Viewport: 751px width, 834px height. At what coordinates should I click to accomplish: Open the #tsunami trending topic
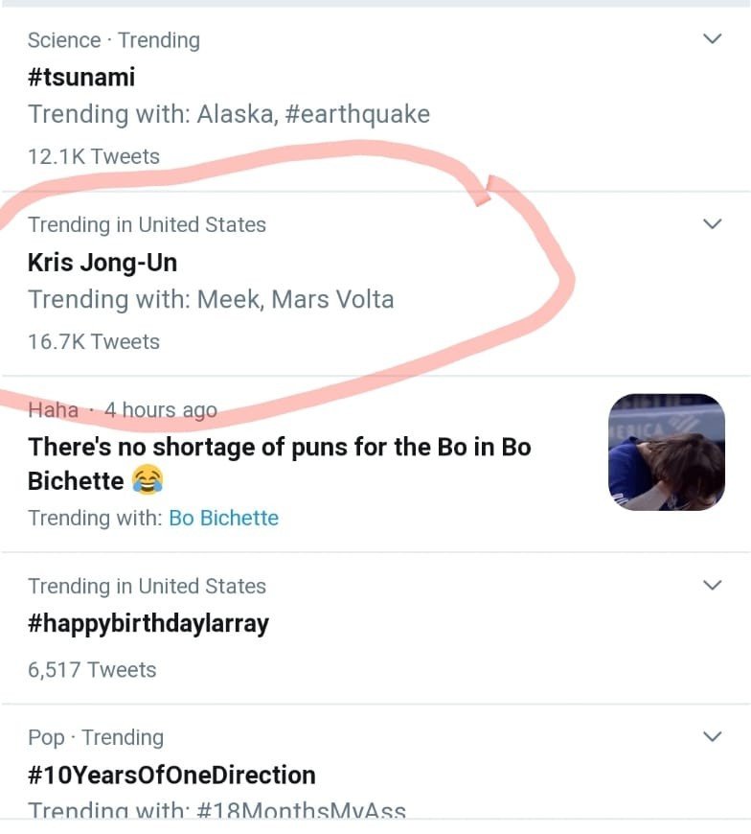tap(81, 77)
